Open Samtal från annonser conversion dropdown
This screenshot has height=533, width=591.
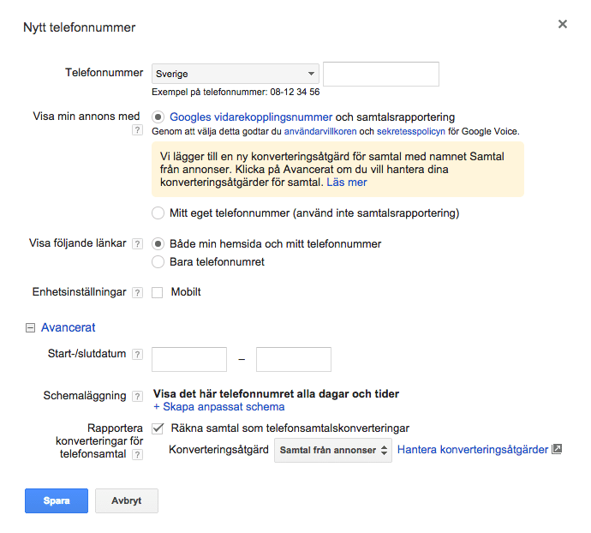[333, 450]
